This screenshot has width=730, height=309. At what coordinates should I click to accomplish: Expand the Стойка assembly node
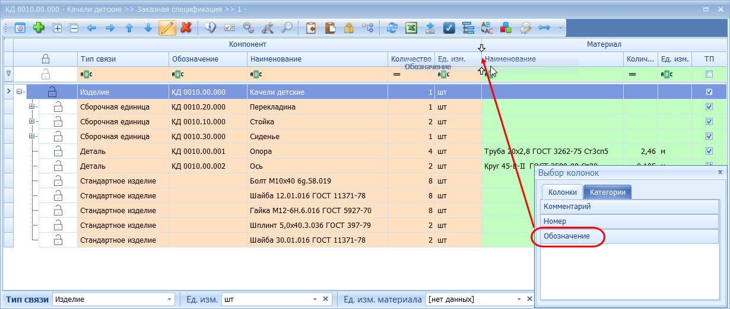tap(32, 121)
